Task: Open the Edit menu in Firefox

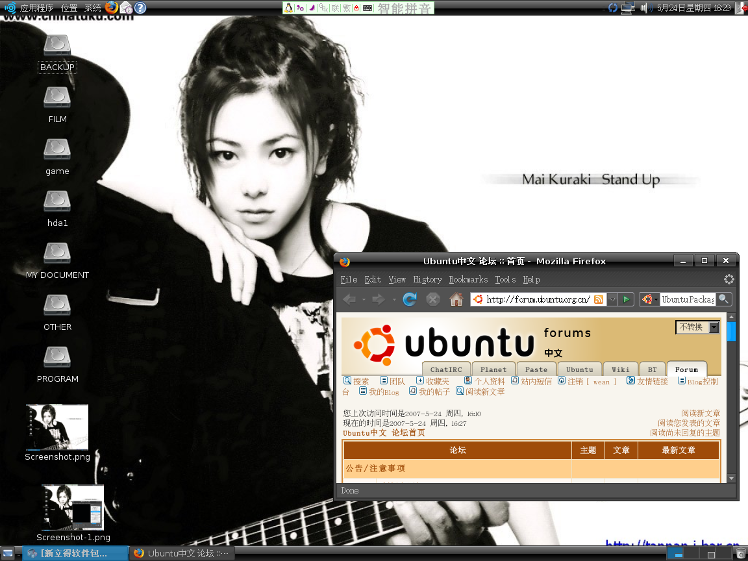Action: pyautogui.click(x=373, y=280)
